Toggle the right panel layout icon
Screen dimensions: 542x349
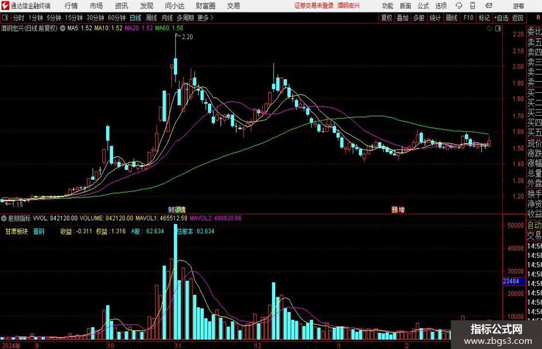(498, 29)
